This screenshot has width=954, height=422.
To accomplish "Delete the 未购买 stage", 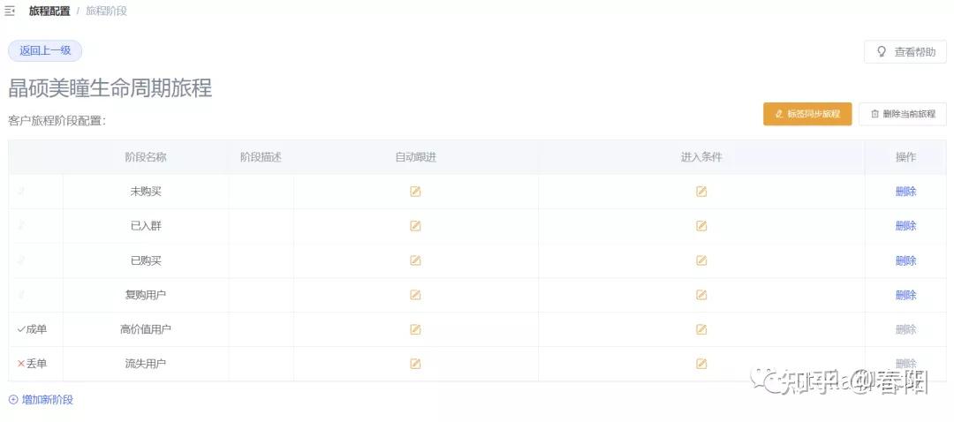I will pos(905,192).
